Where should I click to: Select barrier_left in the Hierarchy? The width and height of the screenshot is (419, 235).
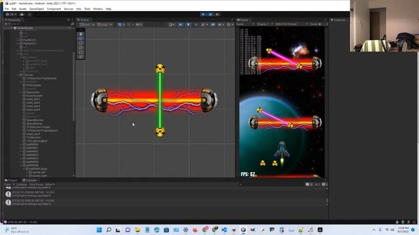tap(39, 172)
